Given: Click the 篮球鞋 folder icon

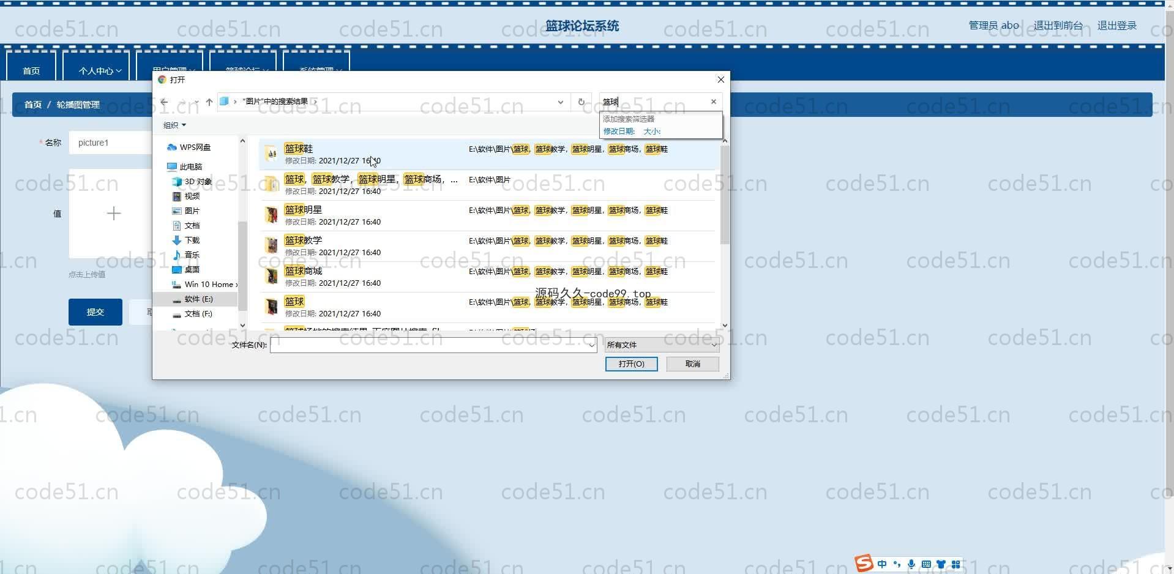Looking at the screenshot, I should tap(271, 154).
